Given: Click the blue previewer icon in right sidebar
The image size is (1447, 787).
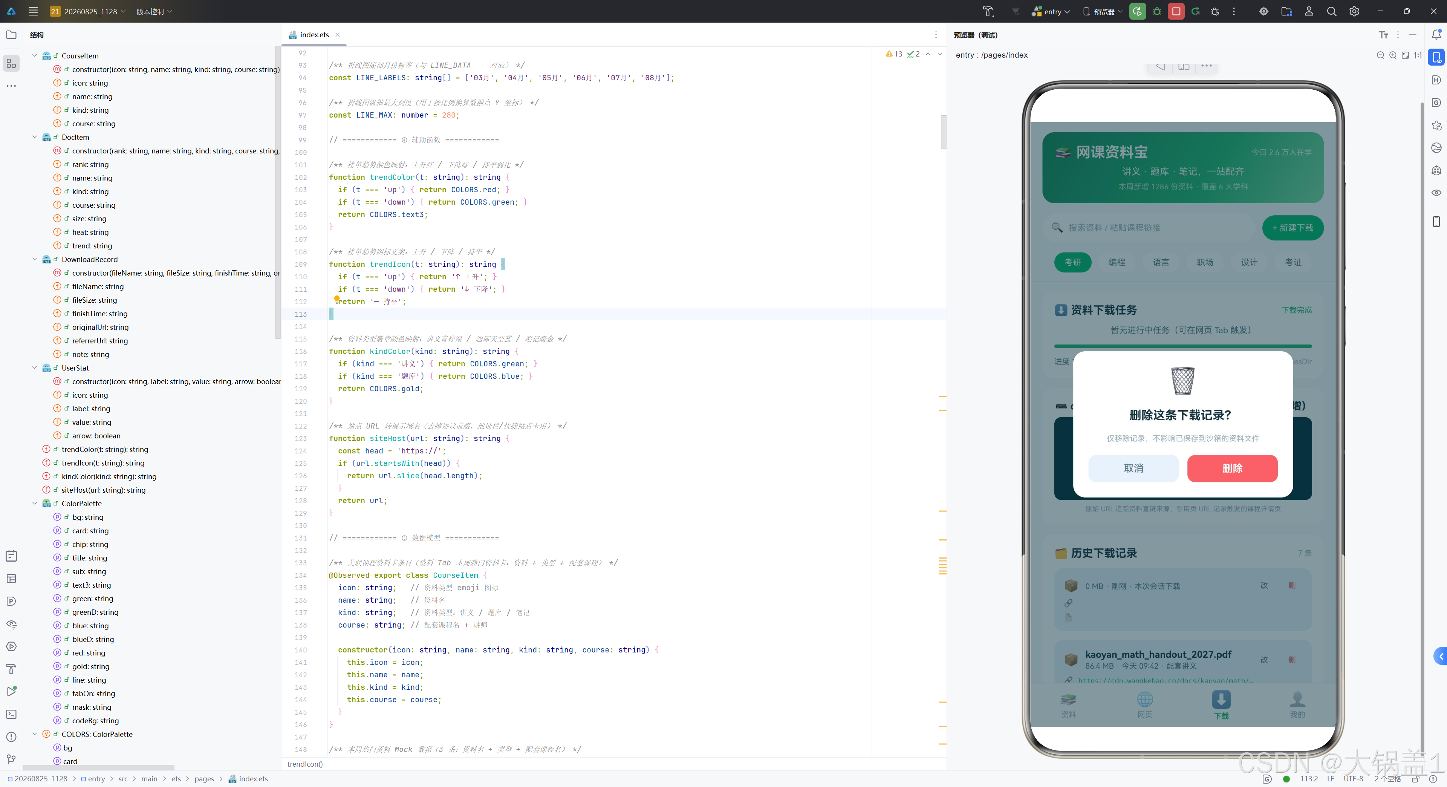Looking at the screenshot, I should coord(1436,57).
